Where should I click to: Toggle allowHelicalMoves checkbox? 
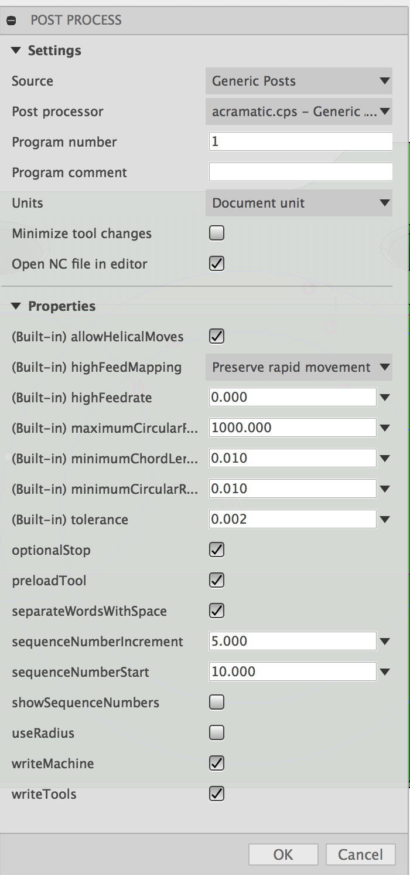217,337
